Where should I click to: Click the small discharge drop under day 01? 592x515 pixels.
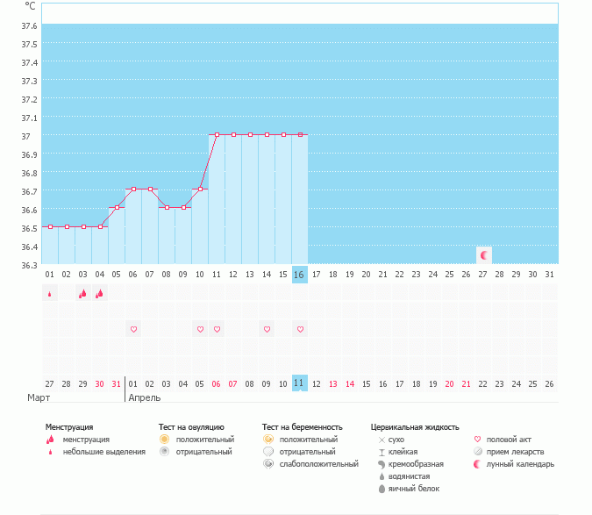coord(50,295)
